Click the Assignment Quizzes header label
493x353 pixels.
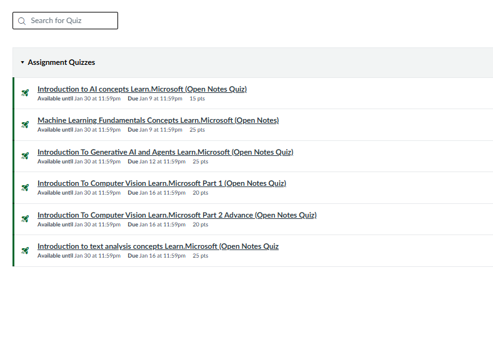click(x=61, y=62)
